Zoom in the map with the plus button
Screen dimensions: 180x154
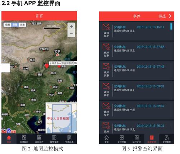[x=71, y=27]
